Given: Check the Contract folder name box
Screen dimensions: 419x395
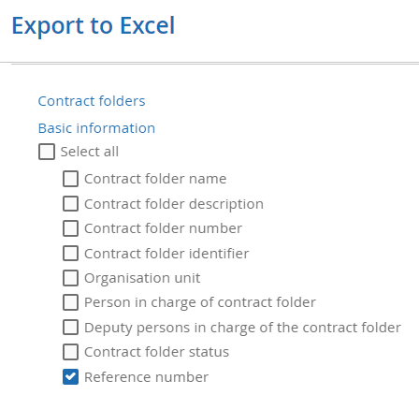Looking at the screenshot, I should tap(70, 179).
